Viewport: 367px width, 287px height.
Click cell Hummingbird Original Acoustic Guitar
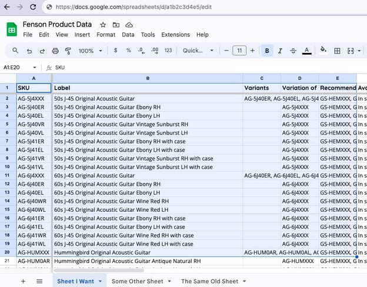click(x=148, y=252)
